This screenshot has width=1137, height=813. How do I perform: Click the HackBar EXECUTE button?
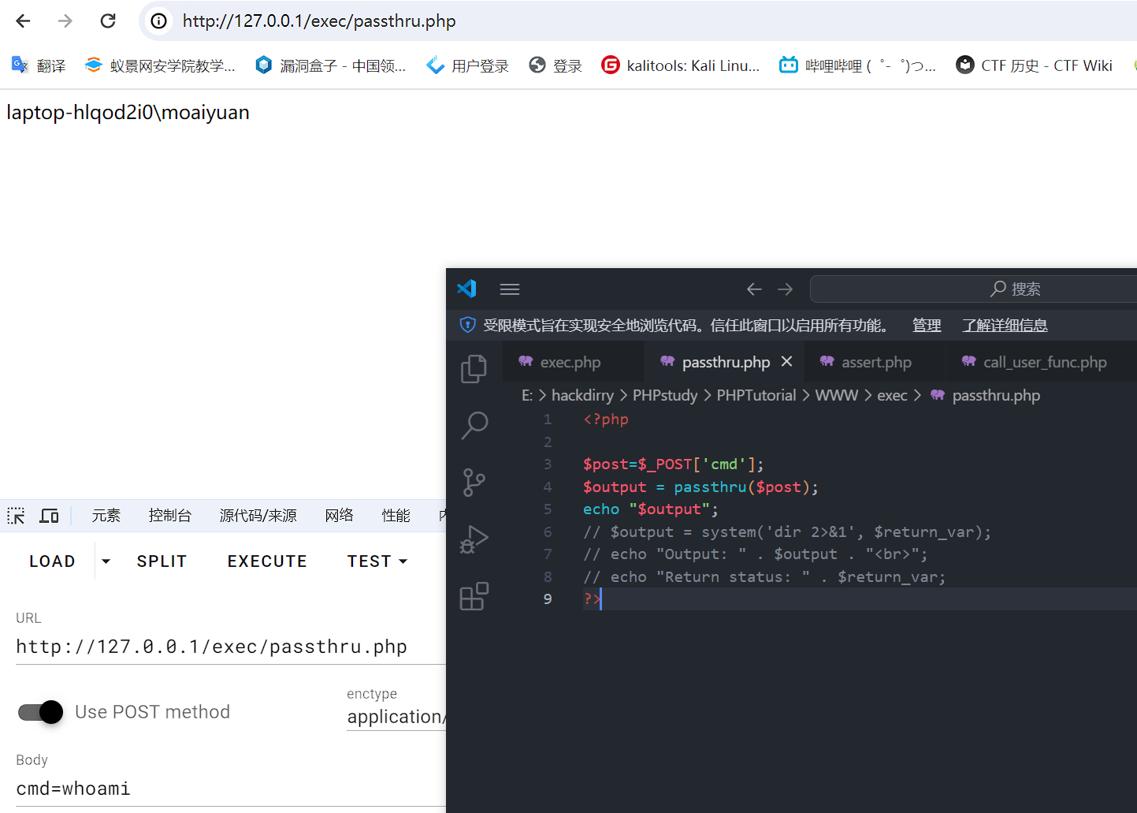267,561
